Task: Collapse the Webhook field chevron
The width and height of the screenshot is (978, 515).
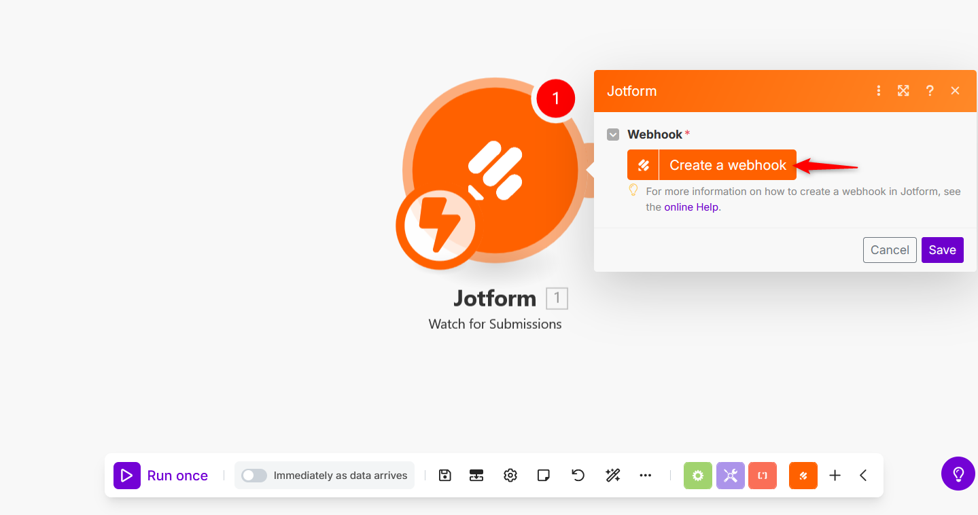Action: (x=613, y=135)
